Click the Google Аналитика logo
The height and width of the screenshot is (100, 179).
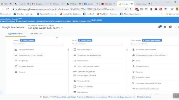pyautogui.click(x=13, y=27)
